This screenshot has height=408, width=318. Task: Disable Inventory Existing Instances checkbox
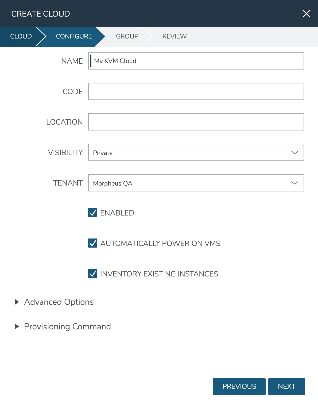click(x=93, y=274)
